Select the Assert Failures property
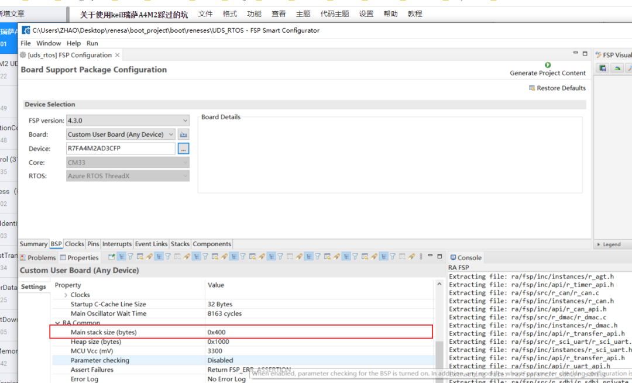Screen dimensions: 632x383 92,370
